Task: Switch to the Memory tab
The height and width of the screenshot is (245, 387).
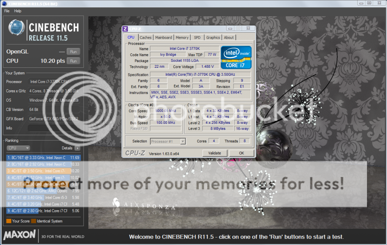Action: tap(182, 37)
